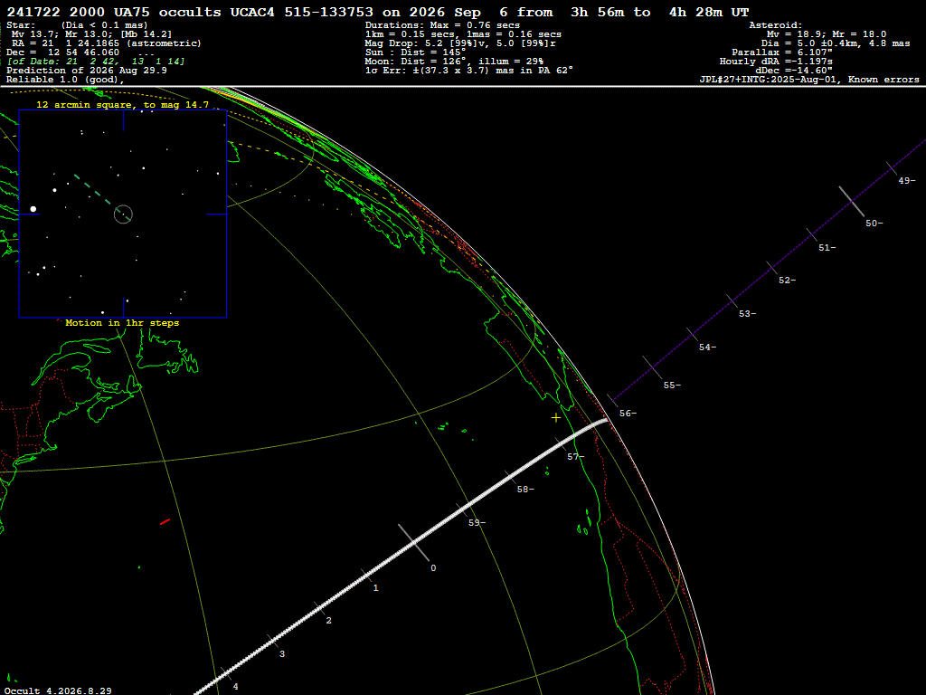Click the minute 2 marker on white path
The image size is (926, 695).
click(x=329, y=620)
